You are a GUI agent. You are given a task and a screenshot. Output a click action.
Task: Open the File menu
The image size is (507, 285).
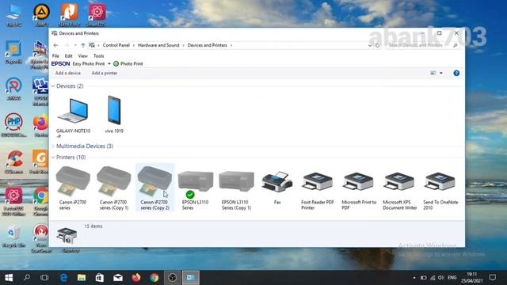pyautogui.click(x=55, y=56)
